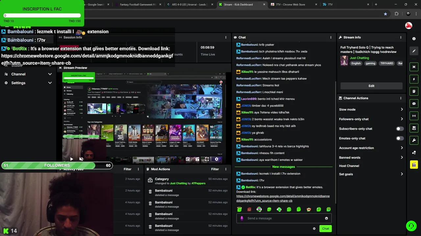Open Mod Actions three-dot menu
This screenshot has height=236, width=421.
point(226,169)
